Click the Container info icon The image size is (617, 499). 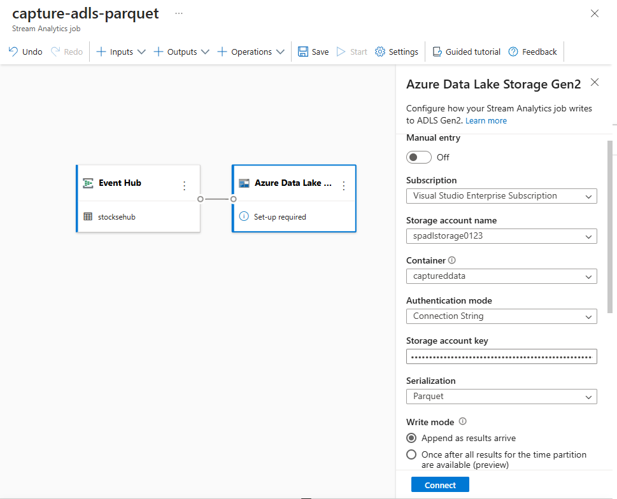tap(452, 260)
